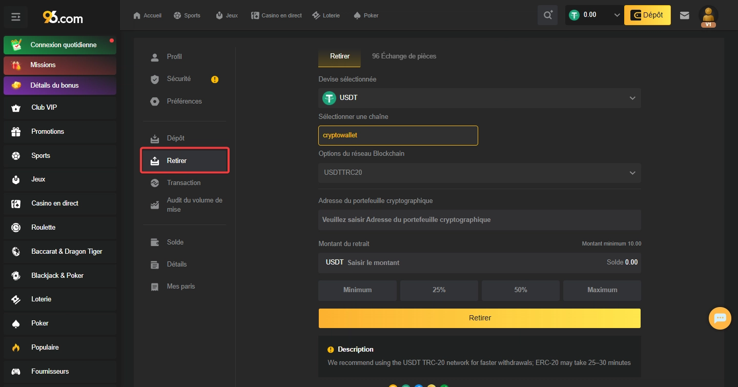The width and height of the screenshot is (738, 387).
Task: Open the user avatar with V1 badge
Action: point(708,16)
